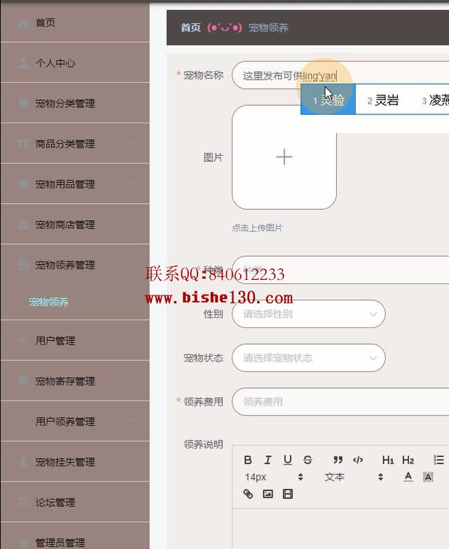Insert an image in the rich text editor
Screen dimensions: 449x549
[268, 494]
